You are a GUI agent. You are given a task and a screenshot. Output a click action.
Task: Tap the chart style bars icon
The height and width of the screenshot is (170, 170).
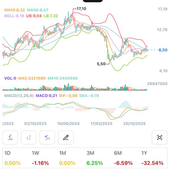point(29,138)
